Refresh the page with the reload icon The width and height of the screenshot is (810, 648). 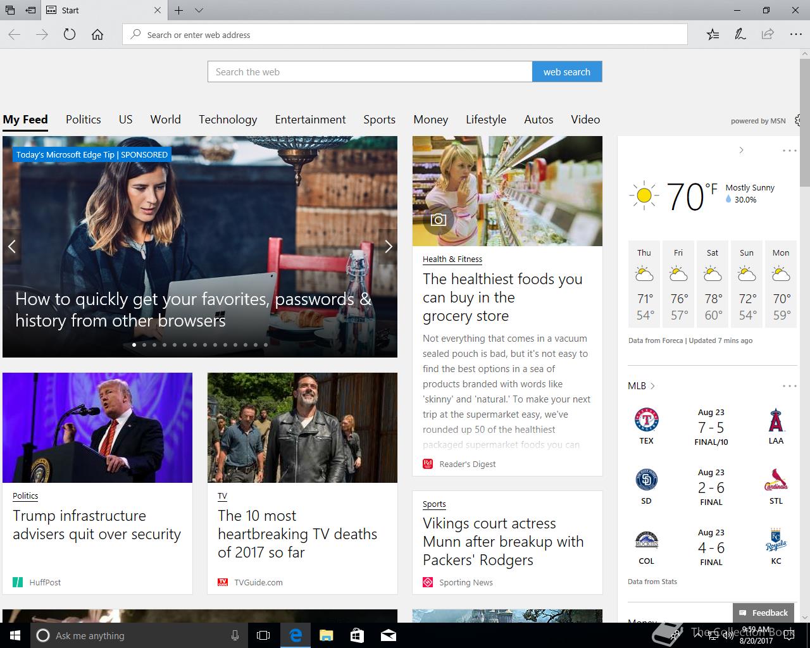pyautogui.click(x=70, y=35)
